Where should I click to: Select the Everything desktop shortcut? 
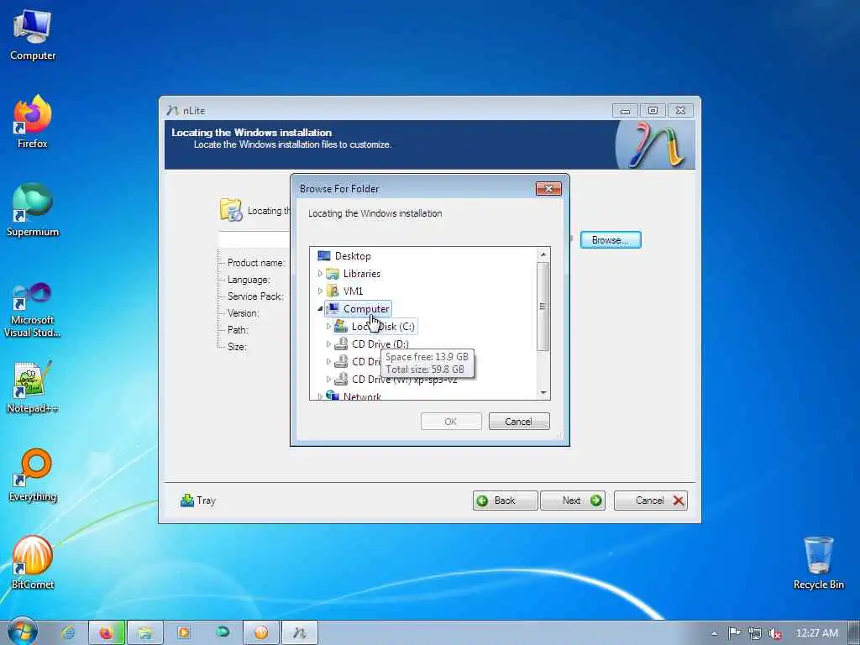[33, 475]
